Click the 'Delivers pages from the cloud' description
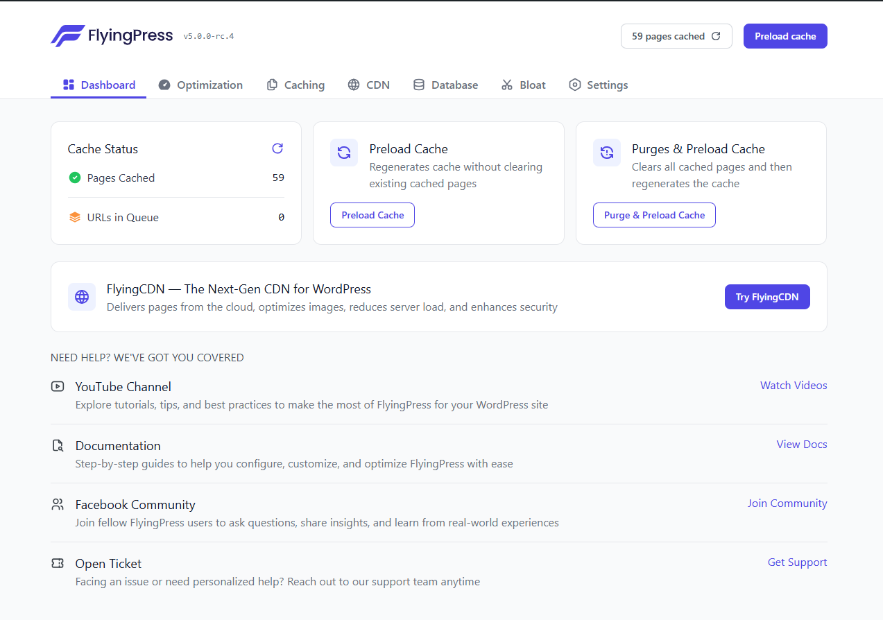Screen dimensions: 883x620 point(332,307)
